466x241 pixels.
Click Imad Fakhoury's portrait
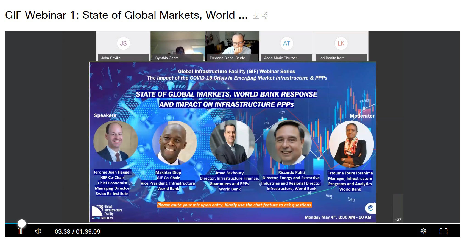[x=232, y=142]
